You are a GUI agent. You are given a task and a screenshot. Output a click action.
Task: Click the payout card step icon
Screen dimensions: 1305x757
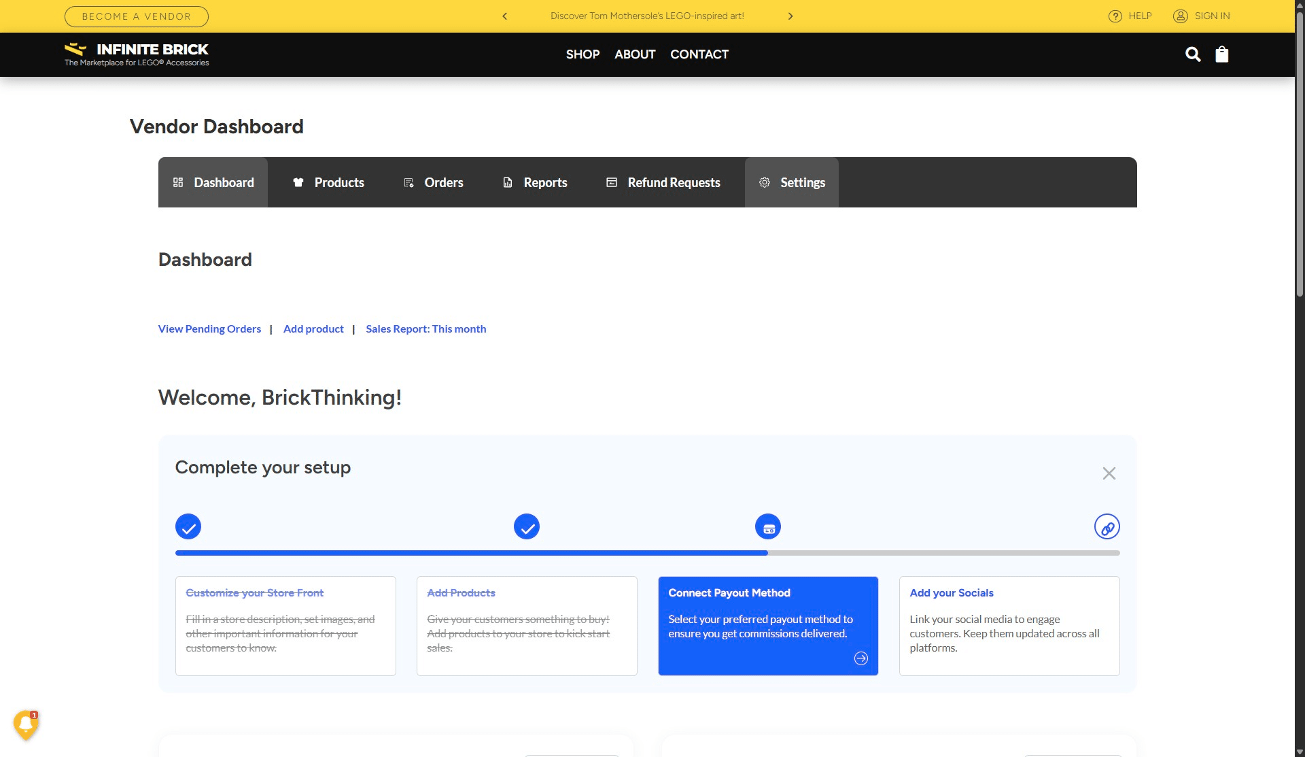click(x=768, y=526)
